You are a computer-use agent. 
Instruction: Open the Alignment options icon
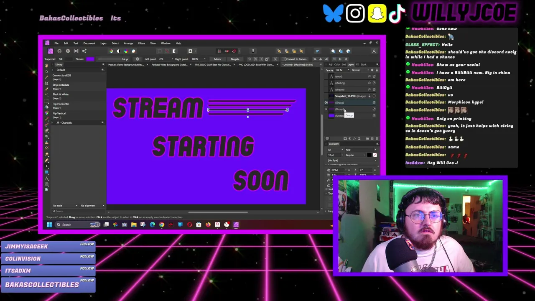coord(317,51)
